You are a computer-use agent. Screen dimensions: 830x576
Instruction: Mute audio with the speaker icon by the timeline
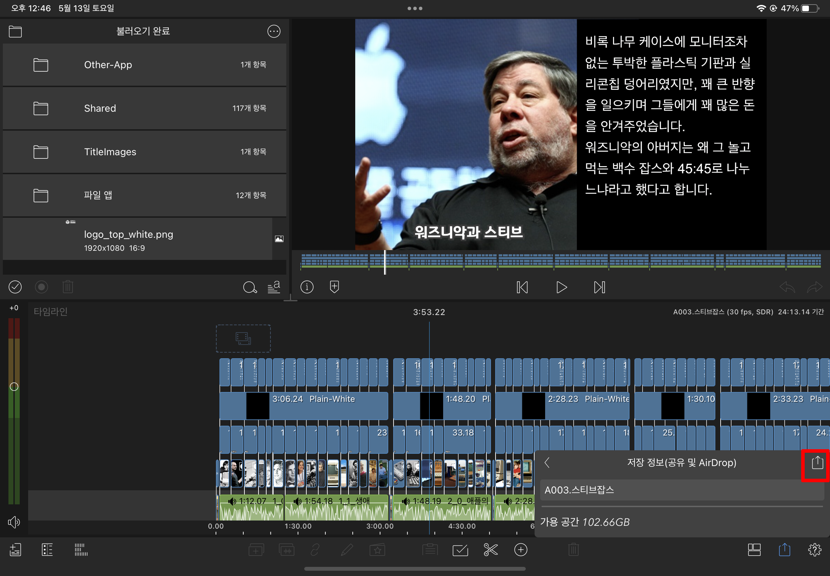coord(14,522)
